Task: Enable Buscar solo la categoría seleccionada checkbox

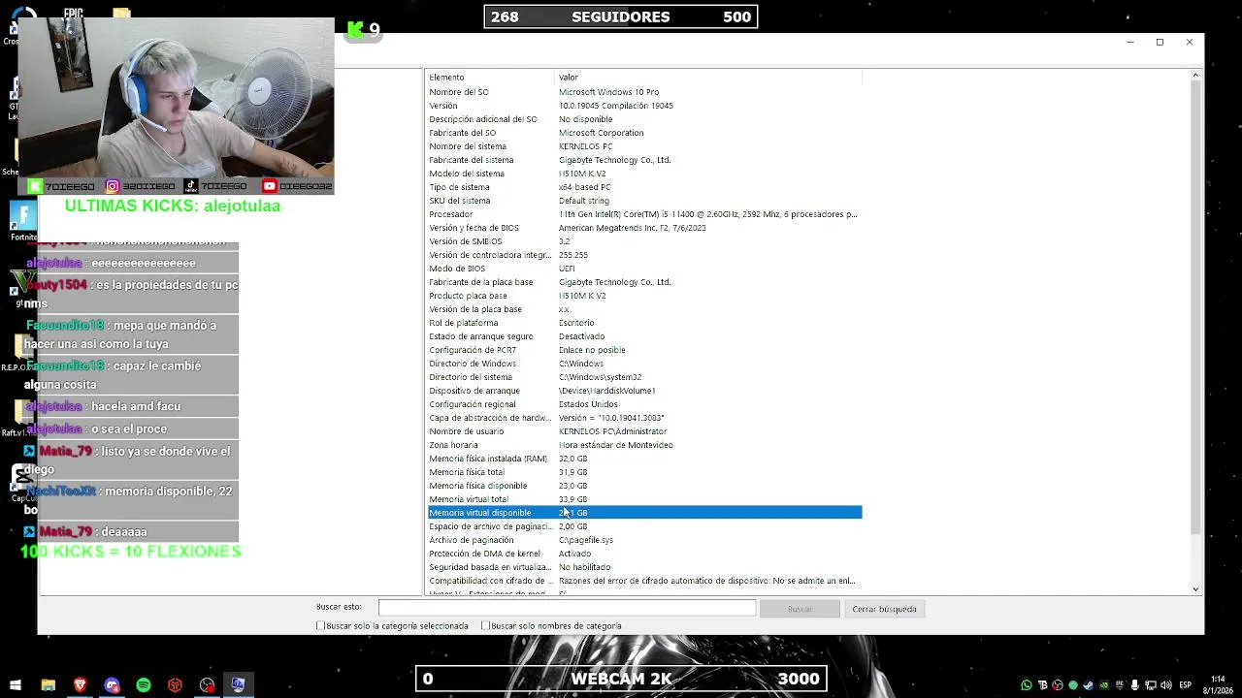Action: [x=320, y=626]
